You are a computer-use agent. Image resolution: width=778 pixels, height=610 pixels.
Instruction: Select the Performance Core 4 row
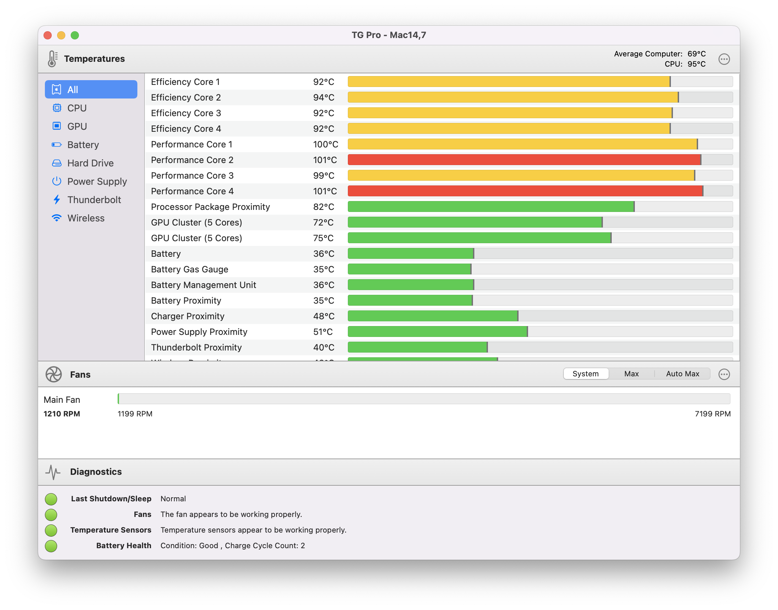click(442, 191)
